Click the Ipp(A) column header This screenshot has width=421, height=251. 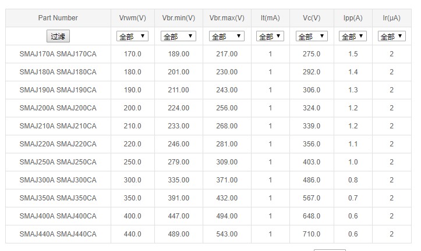pos(353,18)
